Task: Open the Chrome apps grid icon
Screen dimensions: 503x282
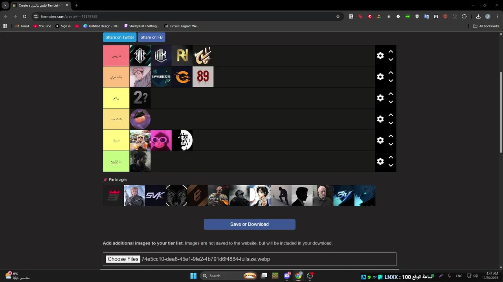Action: [5, 26]
